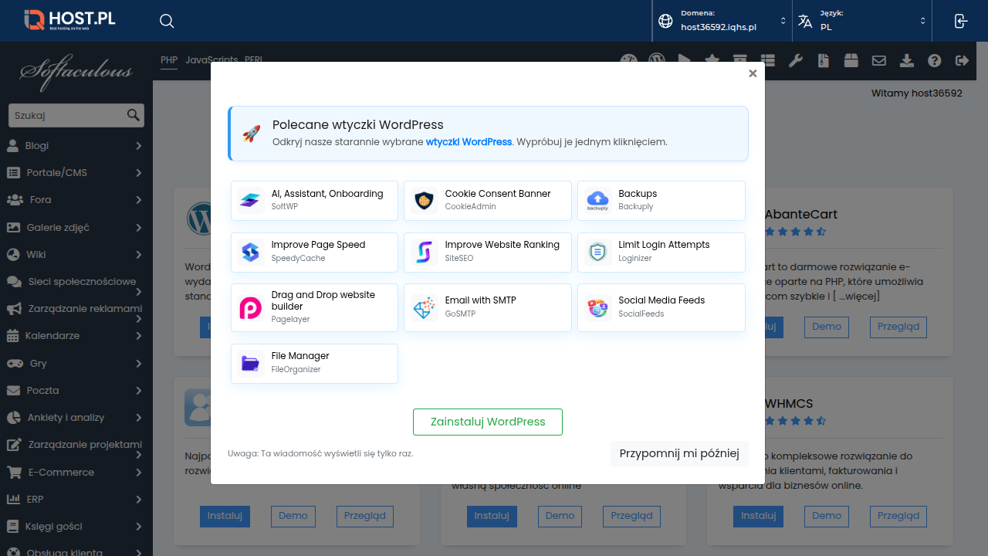Click the Gry gamepad icon in sidebar

point(15,364)
